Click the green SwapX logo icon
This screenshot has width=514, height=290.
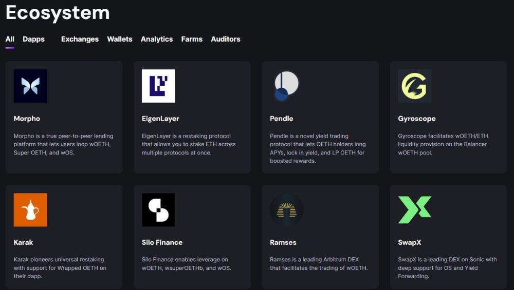(x=414, y=210)
